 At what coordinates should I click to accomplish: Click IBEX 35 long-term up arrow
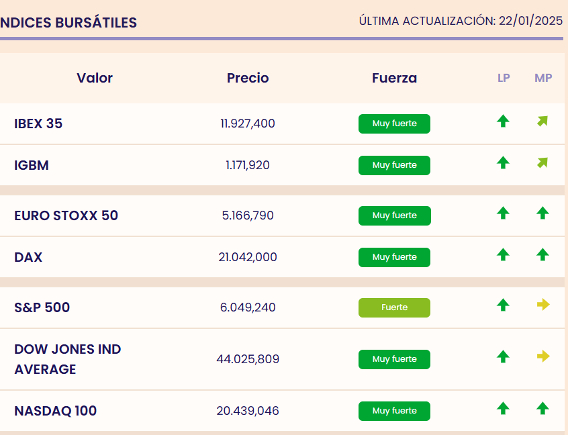503,122
